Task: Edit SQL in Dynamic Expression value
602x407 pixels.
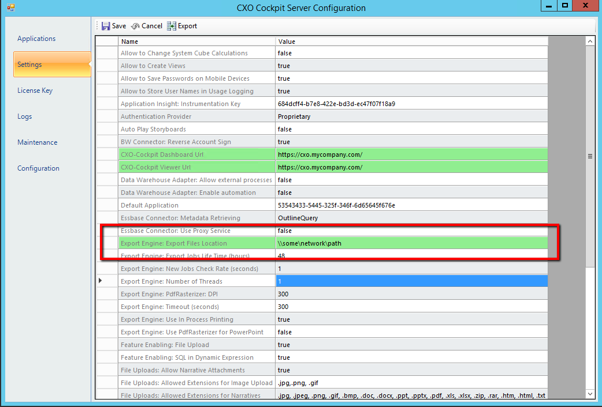Action: tap(411, 357)
